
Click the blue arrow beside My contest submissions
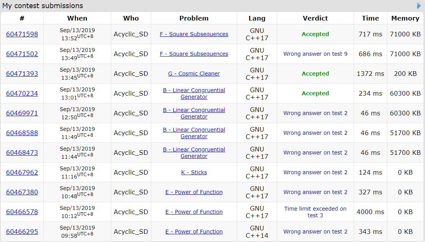(419, 6)
